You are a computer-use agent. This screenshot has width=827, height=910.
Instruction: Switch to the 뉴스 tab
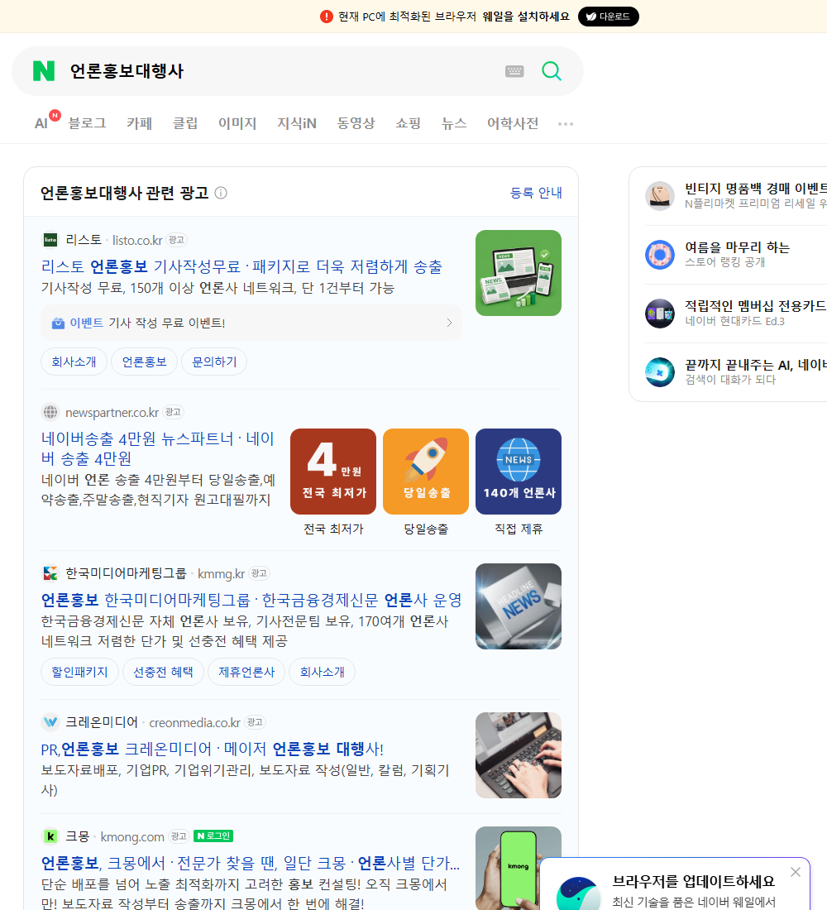(x=454, y=123)
